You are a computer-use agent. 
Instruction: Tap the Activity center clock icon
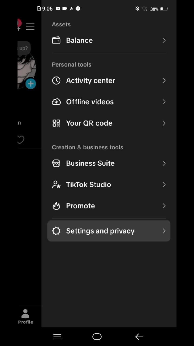click(56, 81)
